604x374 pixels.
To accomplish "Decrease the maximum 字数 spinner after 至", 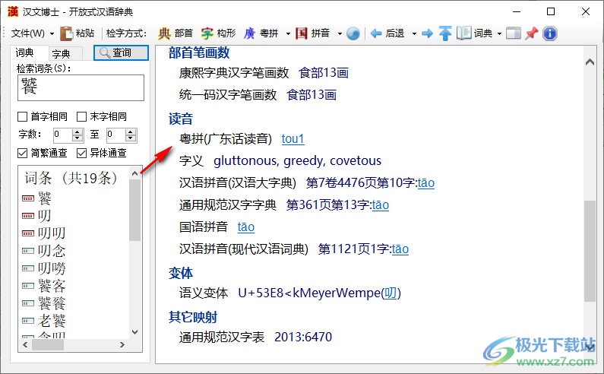I will click(x=131, y=138).
